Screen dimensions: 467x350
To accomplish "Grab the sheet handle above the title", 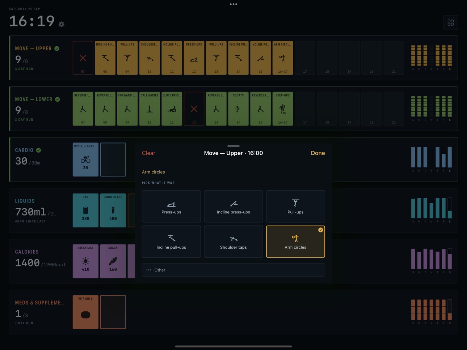I will click(x=233, y=146).
